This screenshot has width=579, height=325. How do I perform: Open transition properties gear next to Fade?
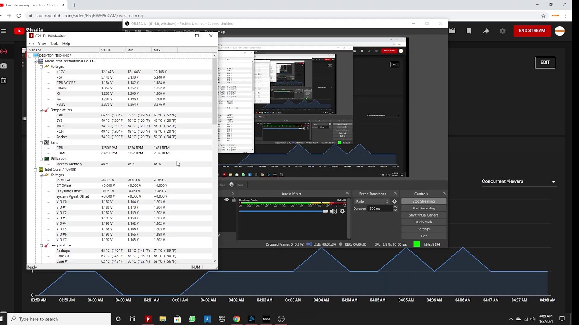(x=394, y=201)
